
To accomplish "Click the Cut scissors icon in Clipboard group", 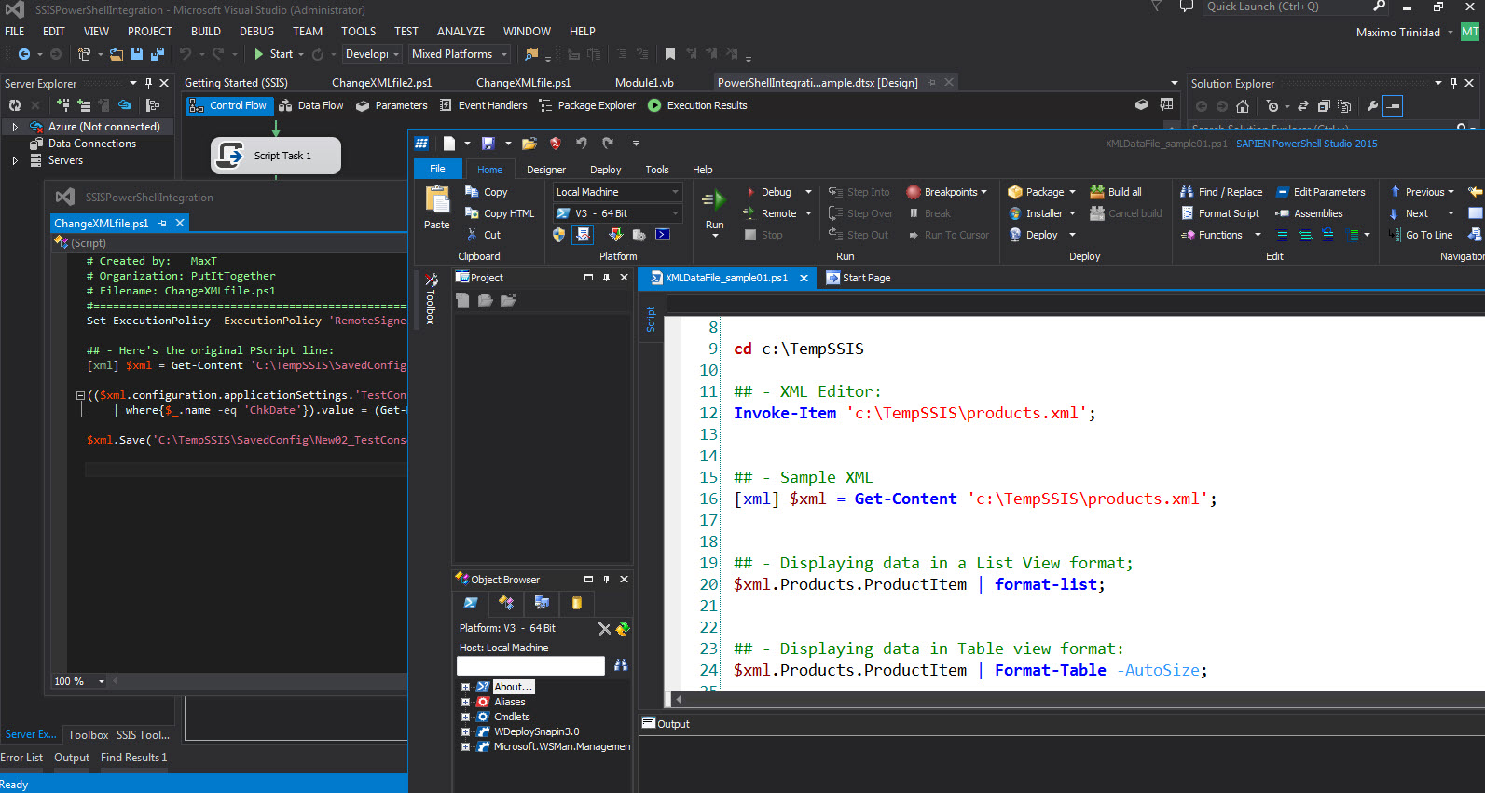I will 472,235.
